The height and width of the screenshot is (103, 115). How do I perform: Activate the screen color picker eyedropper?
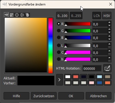coord(107,68)
